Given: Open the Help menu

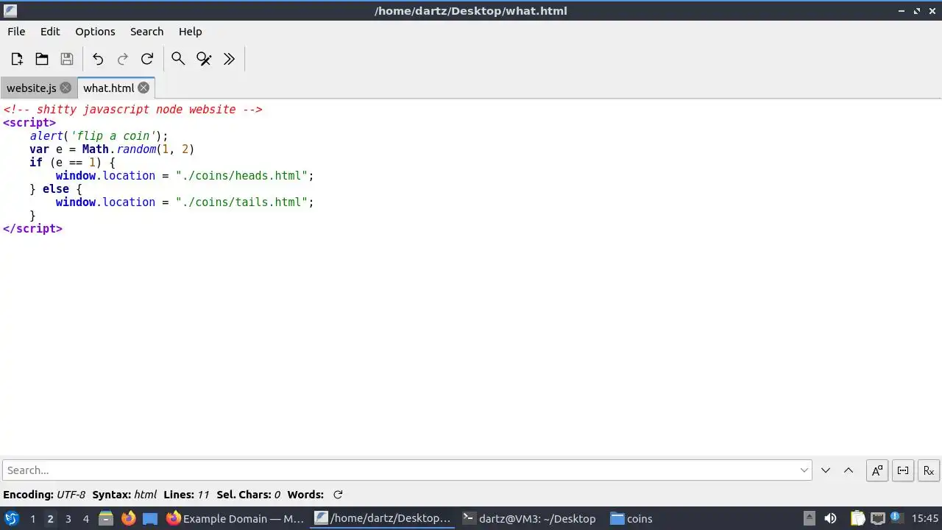Looking at the screenshot, I should click(x=190, y=32).
